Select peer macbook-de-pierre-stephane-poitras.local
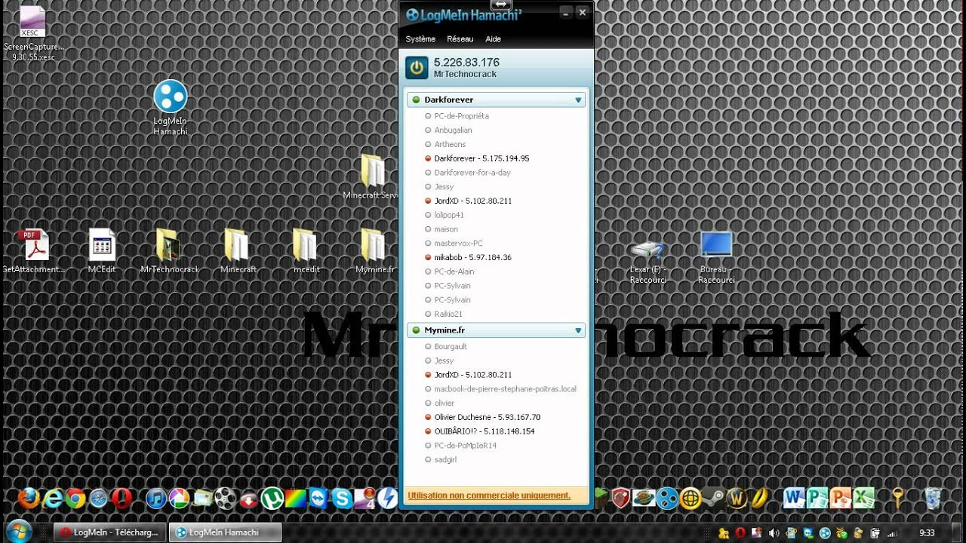 [x=505, y=389]
